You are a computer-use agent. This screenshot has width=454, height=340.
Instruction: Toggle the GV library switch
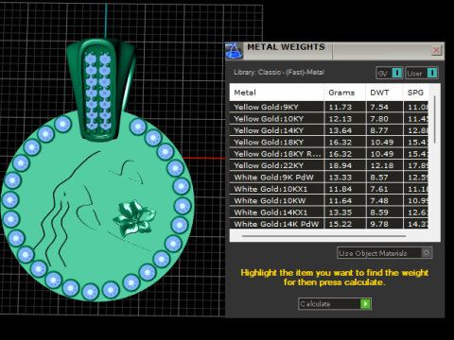click(x=390, y=73)
